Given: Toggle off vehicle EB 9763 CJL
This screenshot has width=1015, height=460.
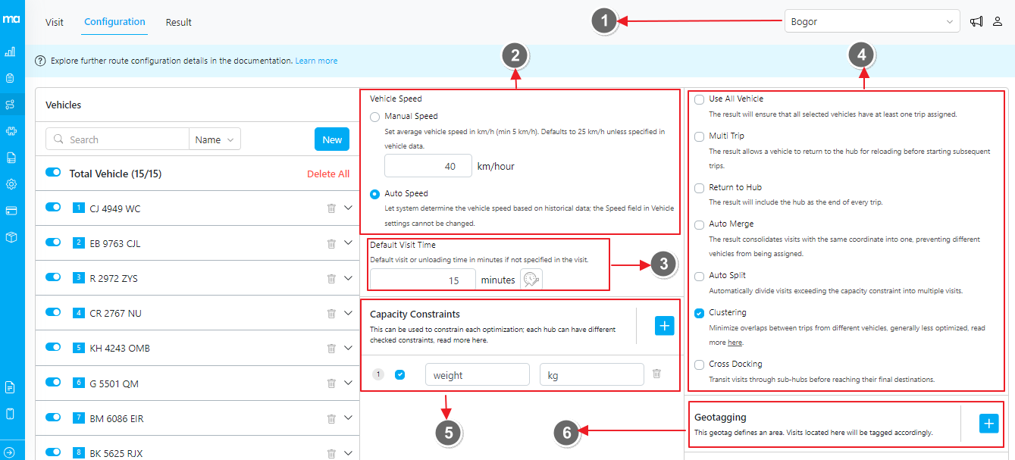Looking at the screenshot, I should [53, 243].
